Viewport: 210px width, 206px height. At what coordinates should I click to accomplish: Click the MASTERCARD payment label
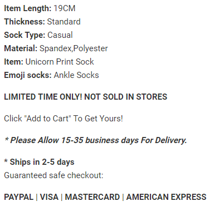click(x=92, y=197)
